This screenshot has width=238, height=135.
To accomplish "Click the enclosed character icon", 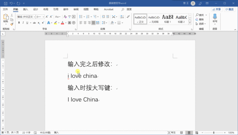I will (x=74, y=23).
